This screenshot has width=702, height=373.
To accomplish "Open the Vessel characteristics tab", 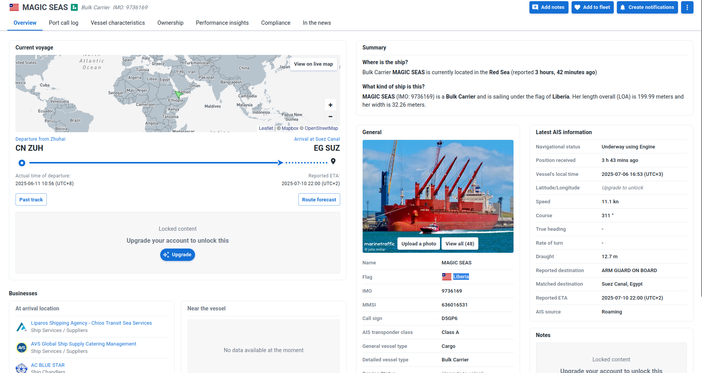I will (x=118, y=23).
